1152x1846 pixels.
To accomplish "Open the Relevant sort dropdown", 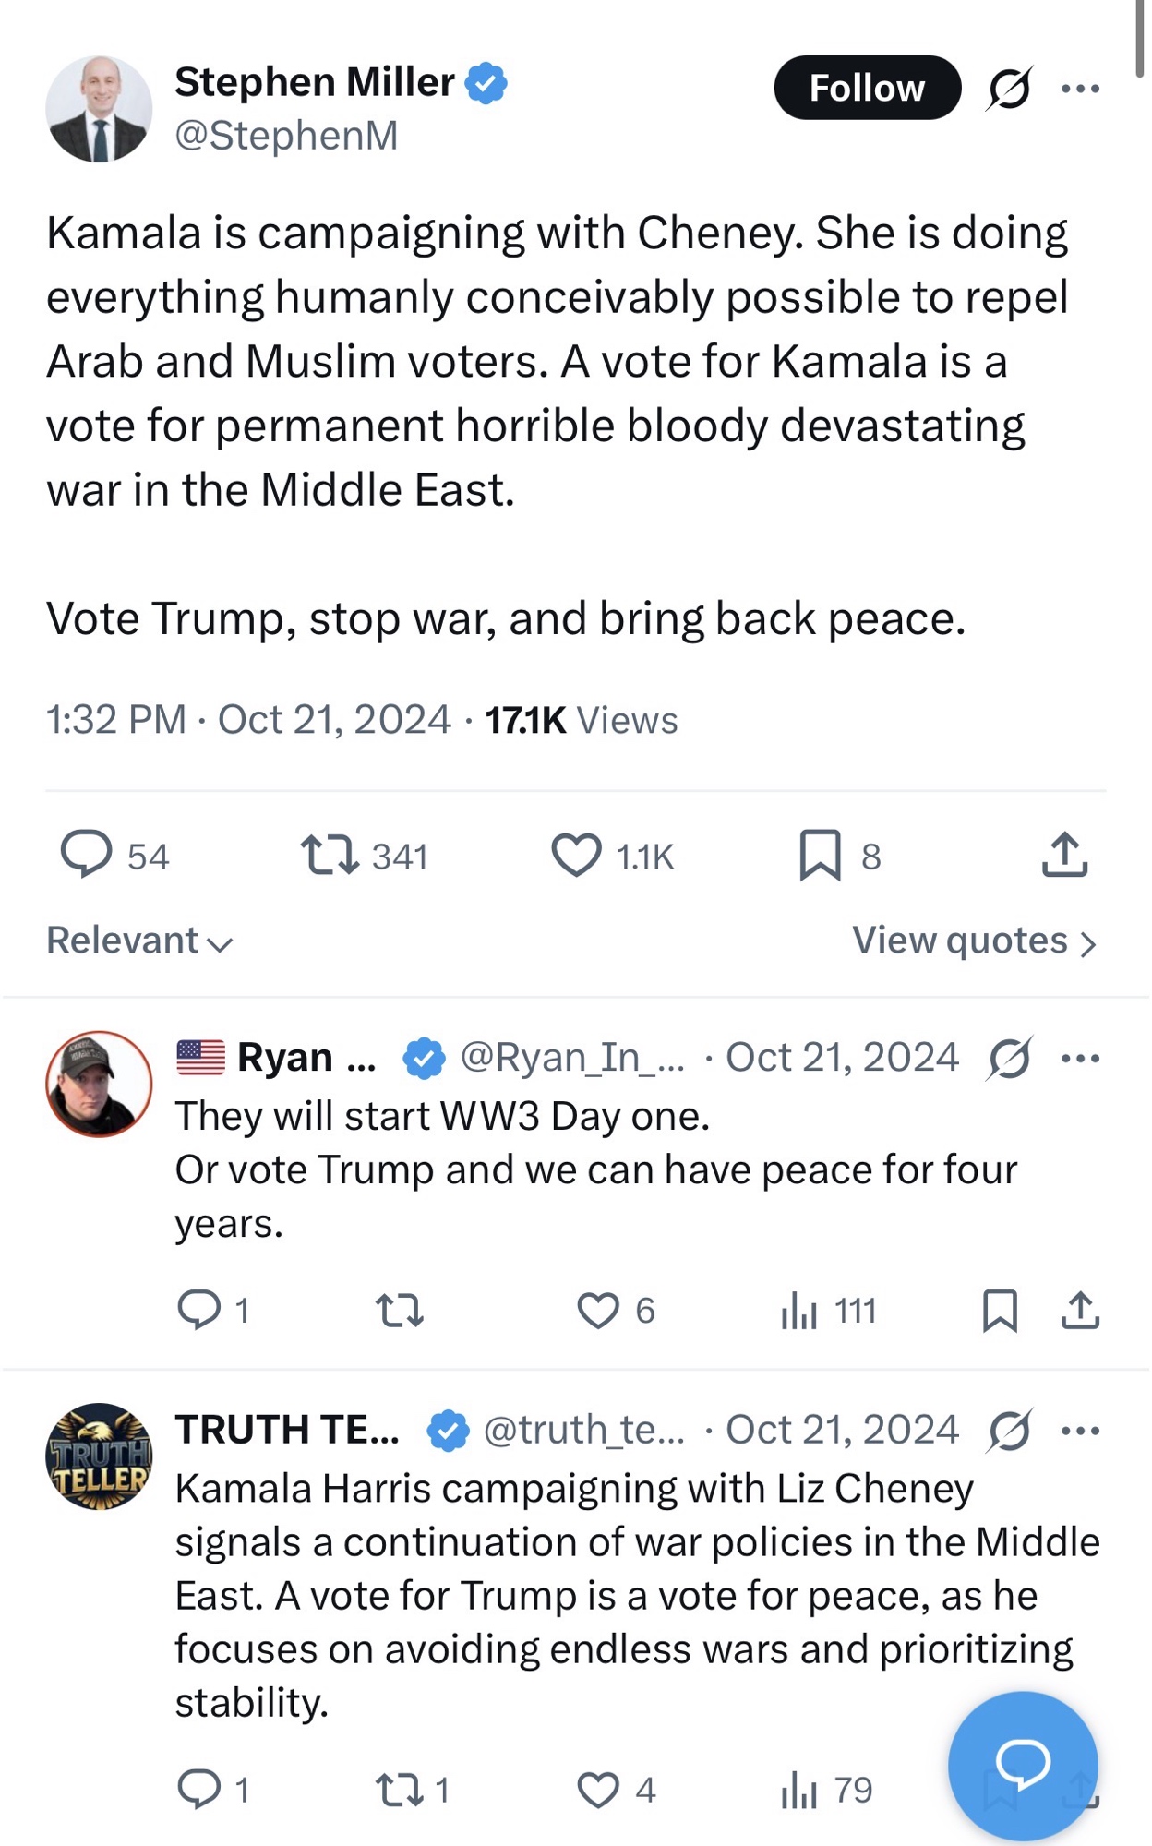I will [x=138, y=941].
